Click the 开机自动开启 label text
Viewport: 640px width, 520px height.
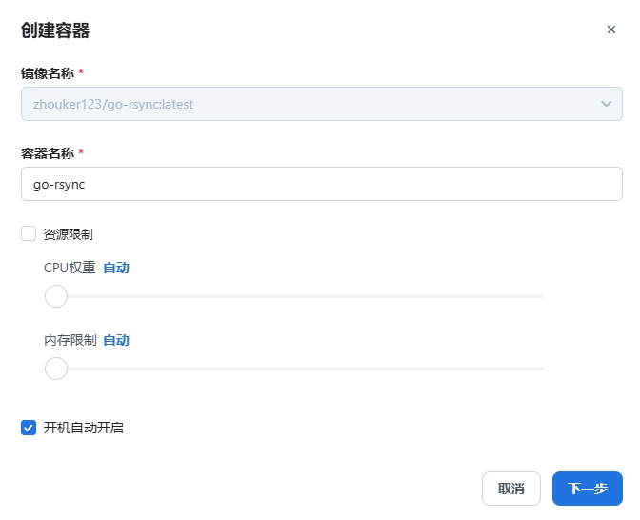84,428
